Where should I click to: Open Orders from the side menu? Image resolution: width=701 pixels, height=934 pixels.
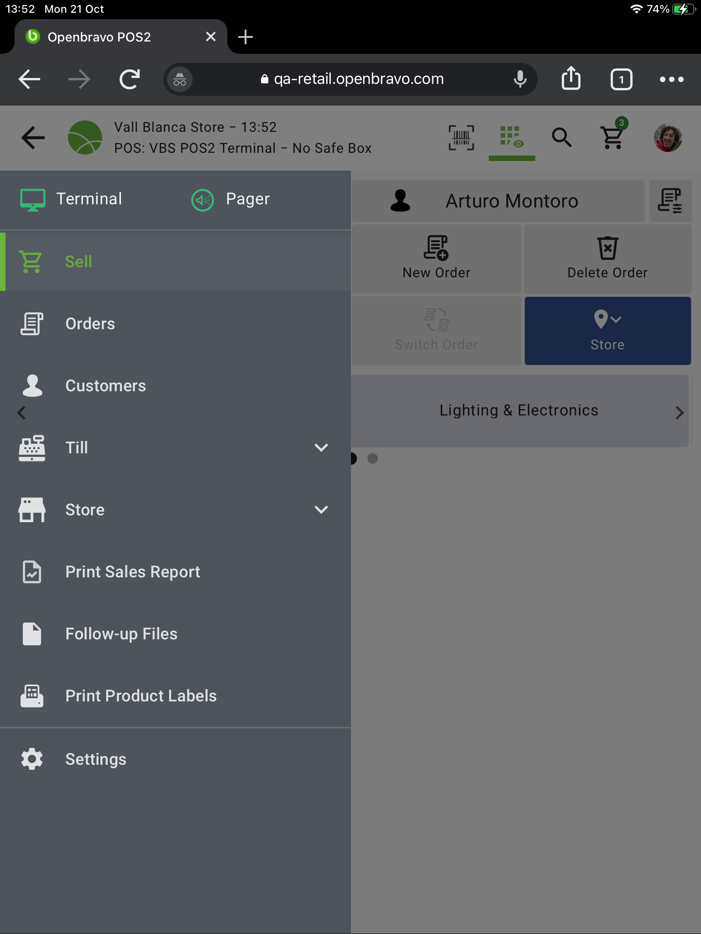tap(175, 324)
